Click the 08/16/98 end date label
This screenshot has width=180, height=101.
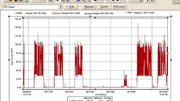pyautogui.click(x=163, y=92)
